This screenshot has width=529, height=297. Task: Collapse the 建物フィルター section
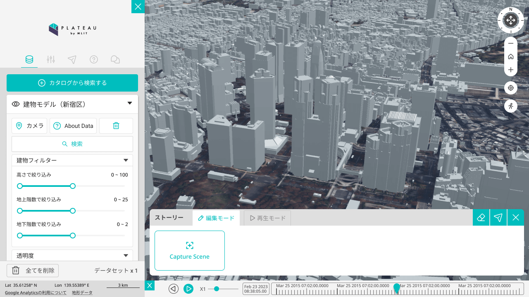[126, 160]
